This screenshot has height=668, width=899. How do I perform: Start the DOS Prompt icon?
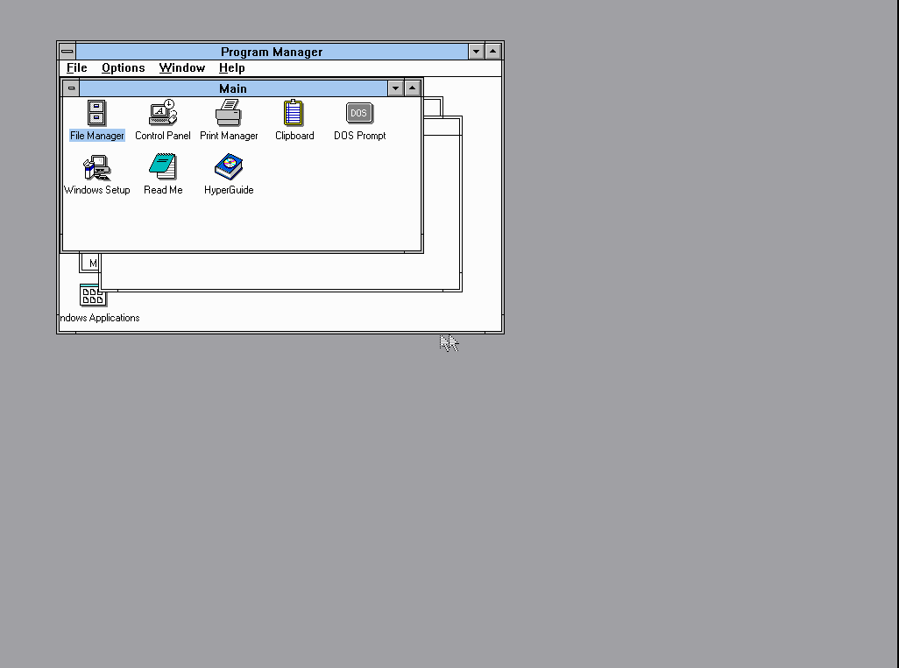click(x=359, y=113)
